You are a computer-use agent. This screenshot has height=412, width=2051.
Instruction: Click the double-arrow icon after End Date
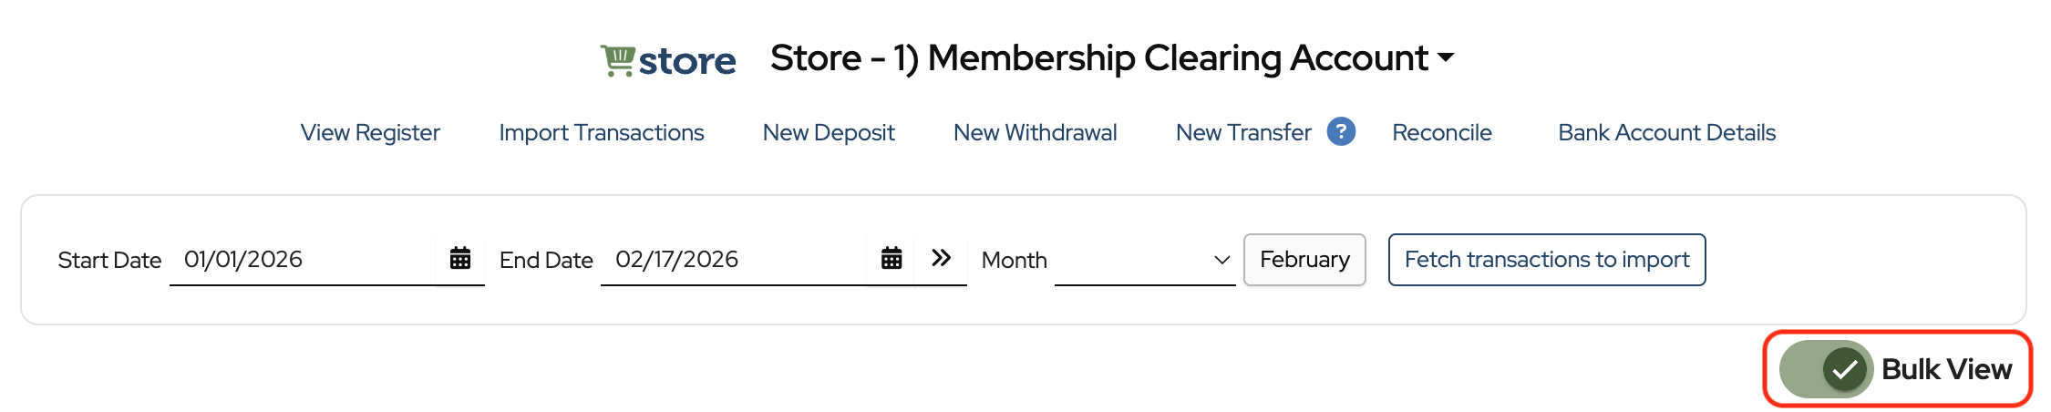(x=942, y=258)
